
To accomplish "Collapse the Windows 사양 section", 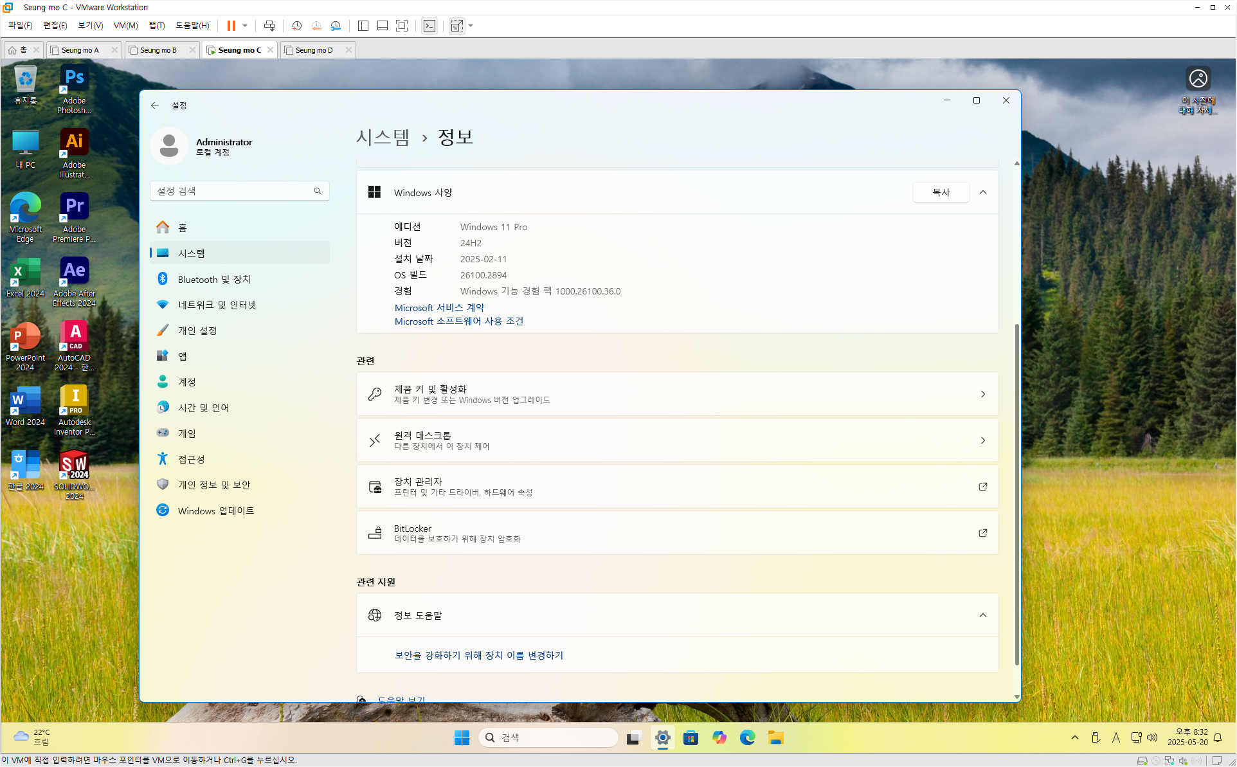I will [x=982, y=192].
